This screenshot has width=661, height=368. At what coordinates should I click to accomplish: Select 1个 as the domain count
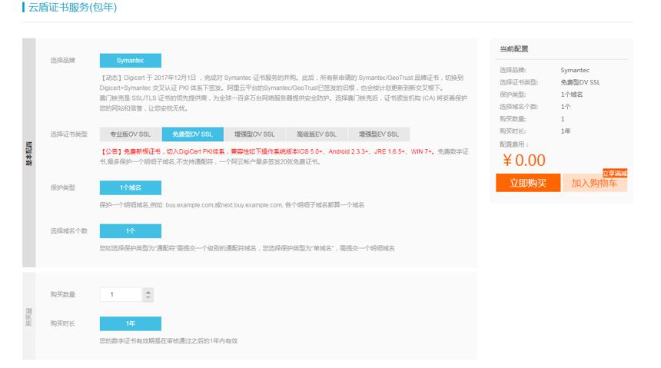(x=130, y=231)
